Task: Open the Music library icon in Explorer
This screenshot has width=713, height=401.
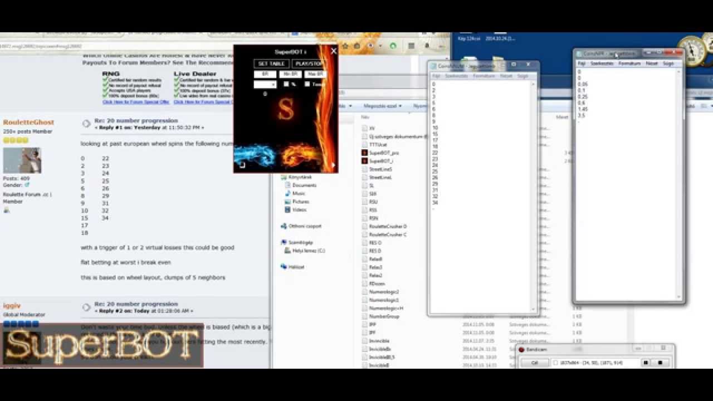Action: tap(287, 194)
